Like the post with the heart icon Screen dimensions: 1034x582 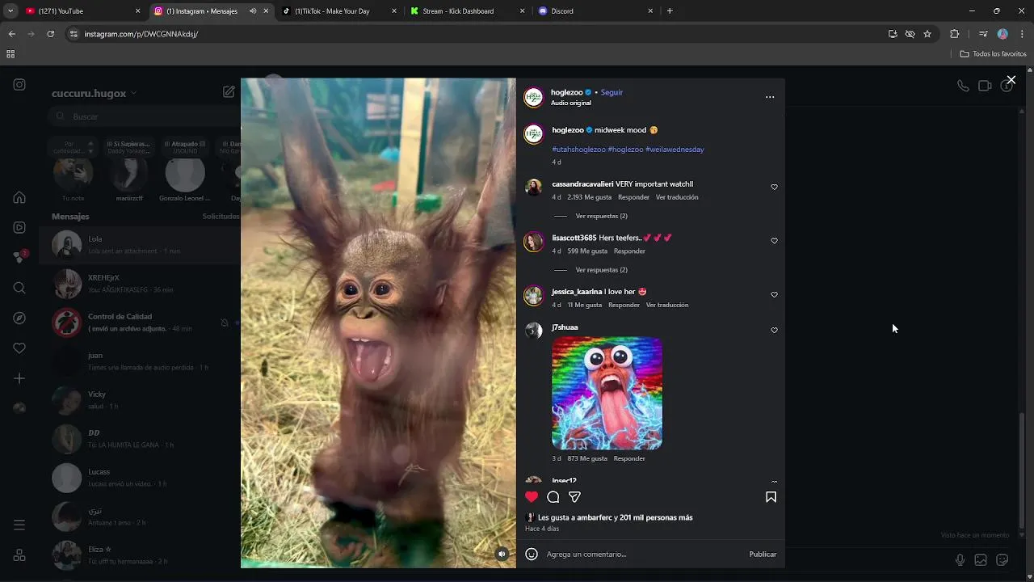532,497
